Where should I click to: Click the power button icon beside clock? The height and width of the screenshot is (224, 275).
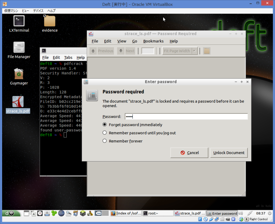269,213
